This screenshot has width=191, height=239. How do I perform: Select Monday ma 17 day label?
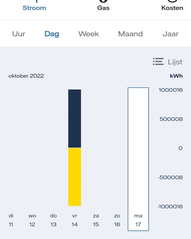(x=138, y=220)
